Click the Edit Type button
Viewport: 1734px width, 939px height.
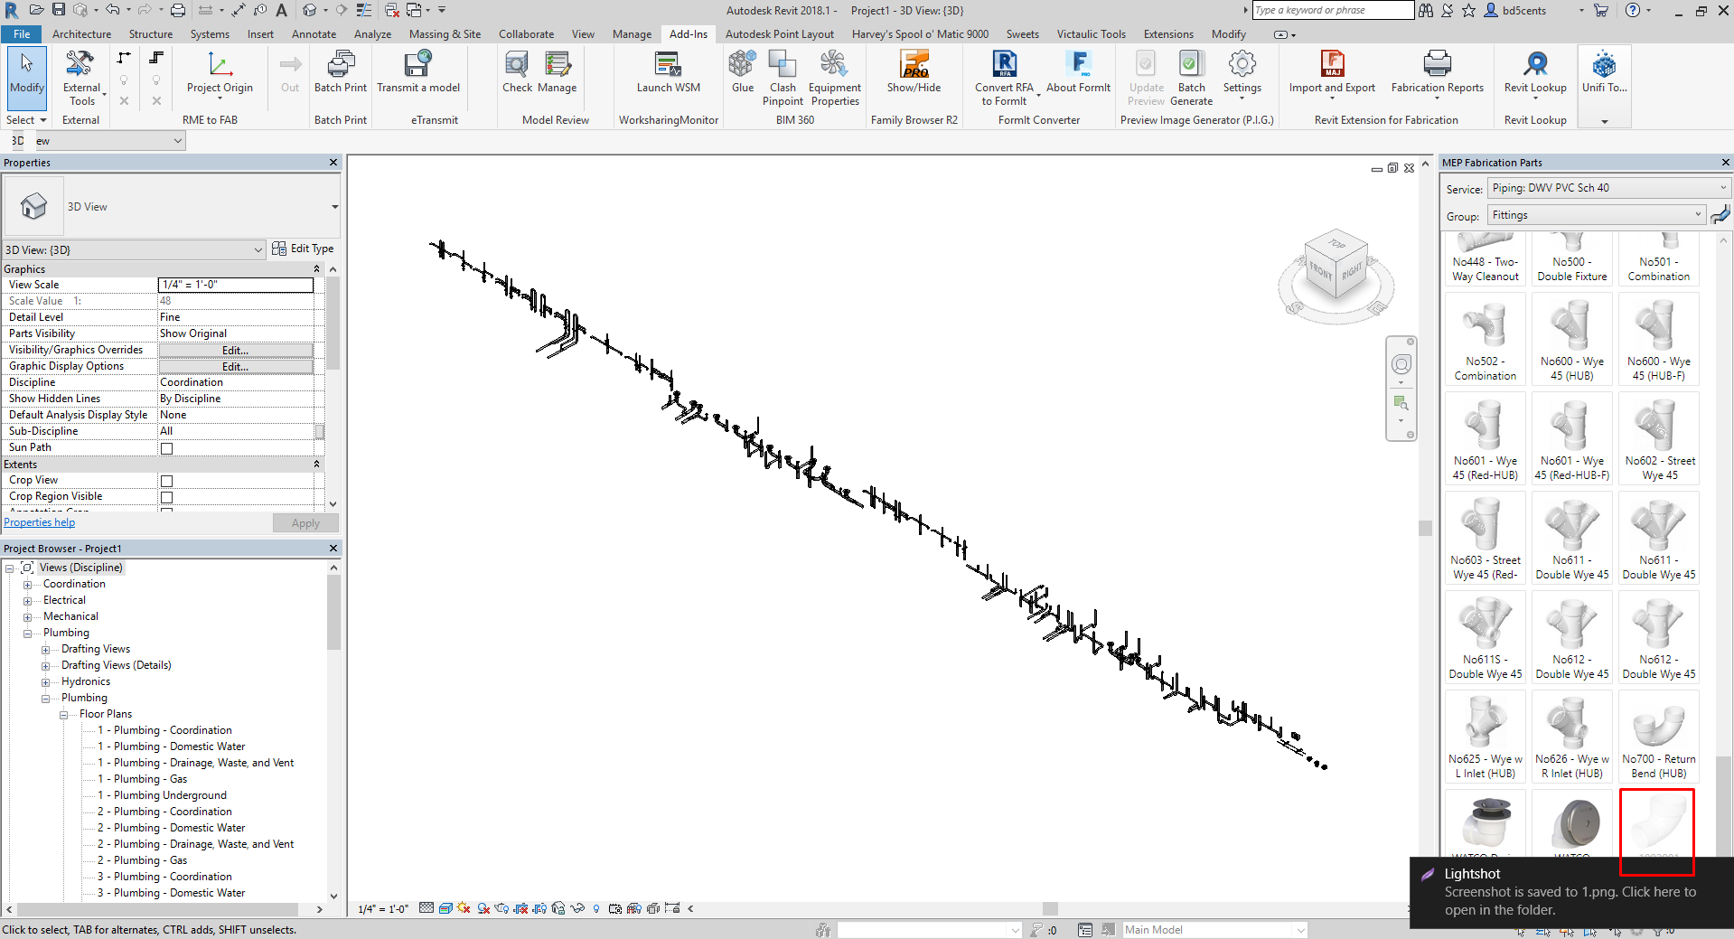(x=304, y=249)
